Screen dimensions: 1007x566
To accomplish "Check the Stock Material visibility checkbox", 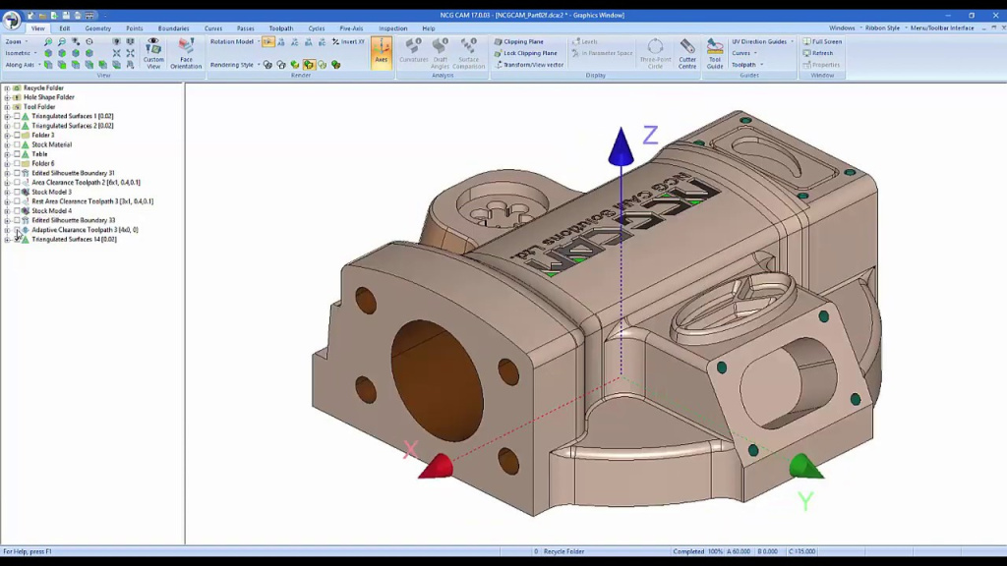I will pos(17,144).
